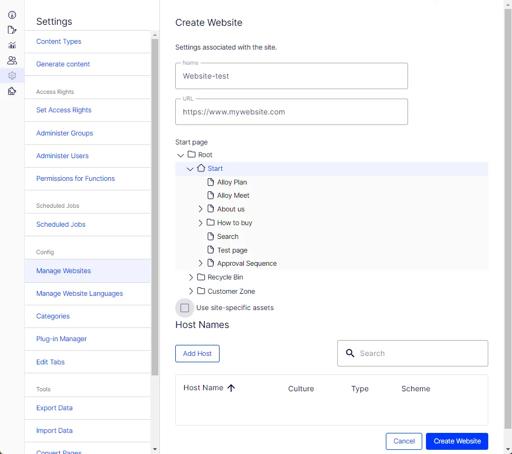Open the settings gear icon in left rail

click(12, 76)
